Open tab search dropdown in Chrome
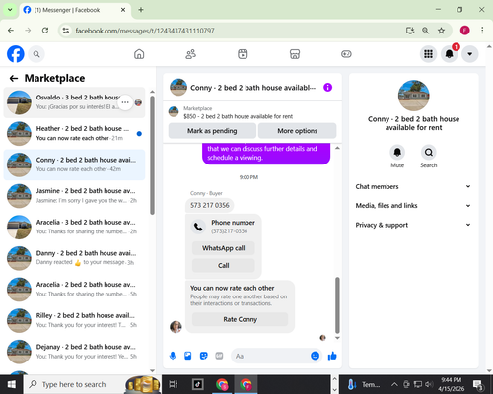 10,10
